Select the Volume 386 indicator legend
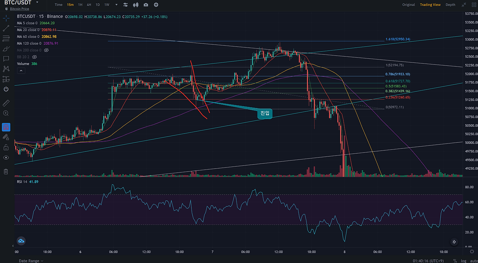 [x=27, y=64]
